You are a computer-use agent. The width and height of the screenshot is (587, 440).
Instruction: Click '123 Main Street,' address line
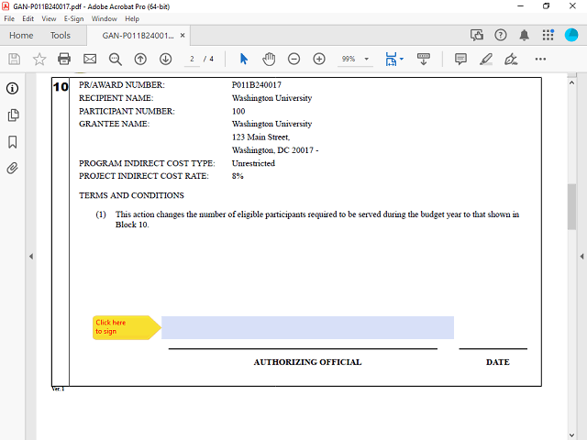tap(260, 137)
